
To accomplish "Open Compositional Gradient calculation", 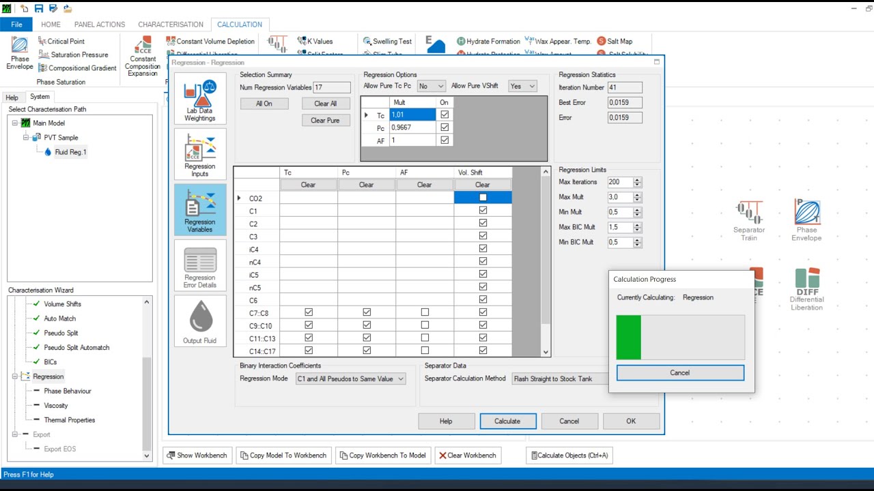I will [77, 68].
